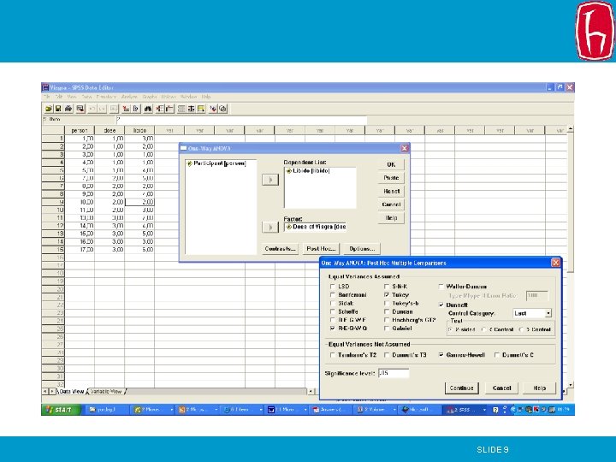Select the 'dose' column header

coord(110,130)
